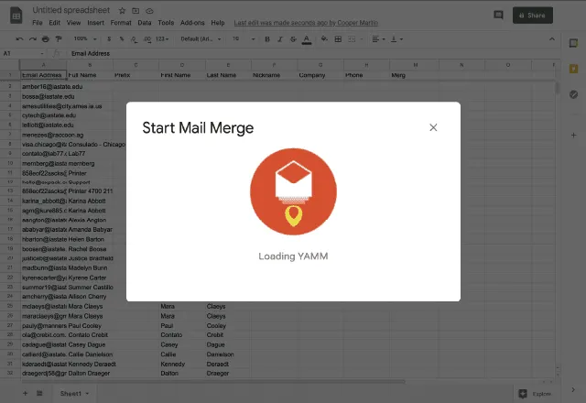This screenshot has height=403, width=586.
Task: Open the Tasks side panel icon
Action: (573, 94)
